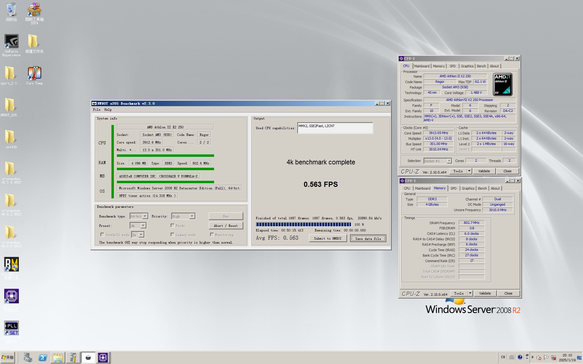The width and height of the screenshot is (583, 364).
Task: Select the HWBOT_X26... folder on the desktop
Action: point(11,107)
